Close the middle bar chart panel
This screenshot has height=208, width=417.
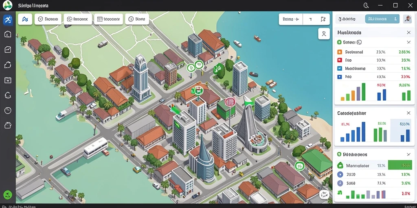coord(409,113)
